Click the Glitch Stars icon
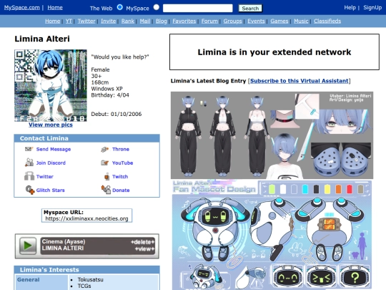The width and height of the screenshot is (386, 290). pyautogui.click(x=30, y=190)
